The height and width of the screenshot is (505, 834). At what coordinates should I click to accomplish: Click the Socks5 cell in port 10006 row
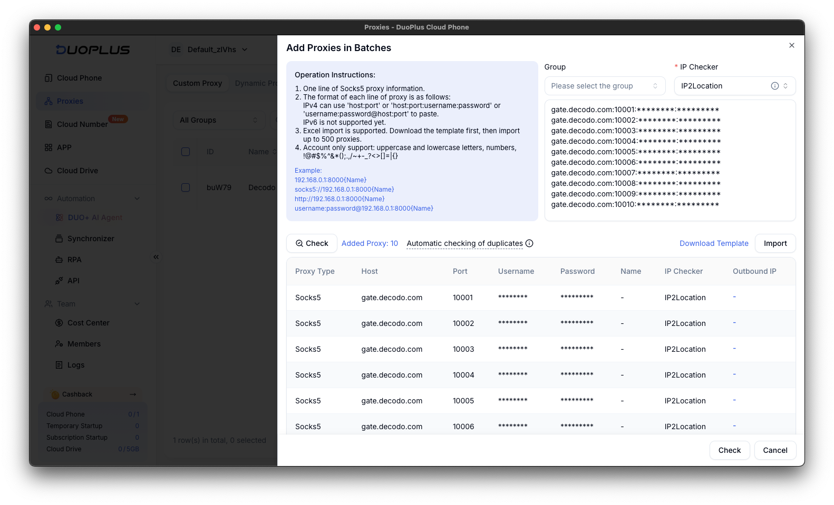click(x=308, y=427)
